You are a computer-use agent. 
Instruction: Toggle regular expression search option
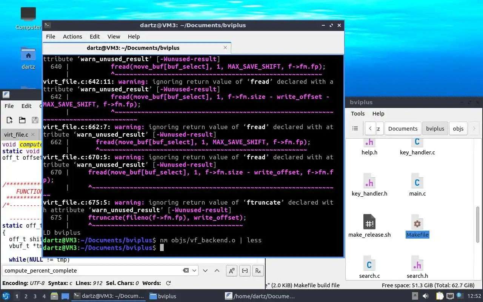click(258, 271)
